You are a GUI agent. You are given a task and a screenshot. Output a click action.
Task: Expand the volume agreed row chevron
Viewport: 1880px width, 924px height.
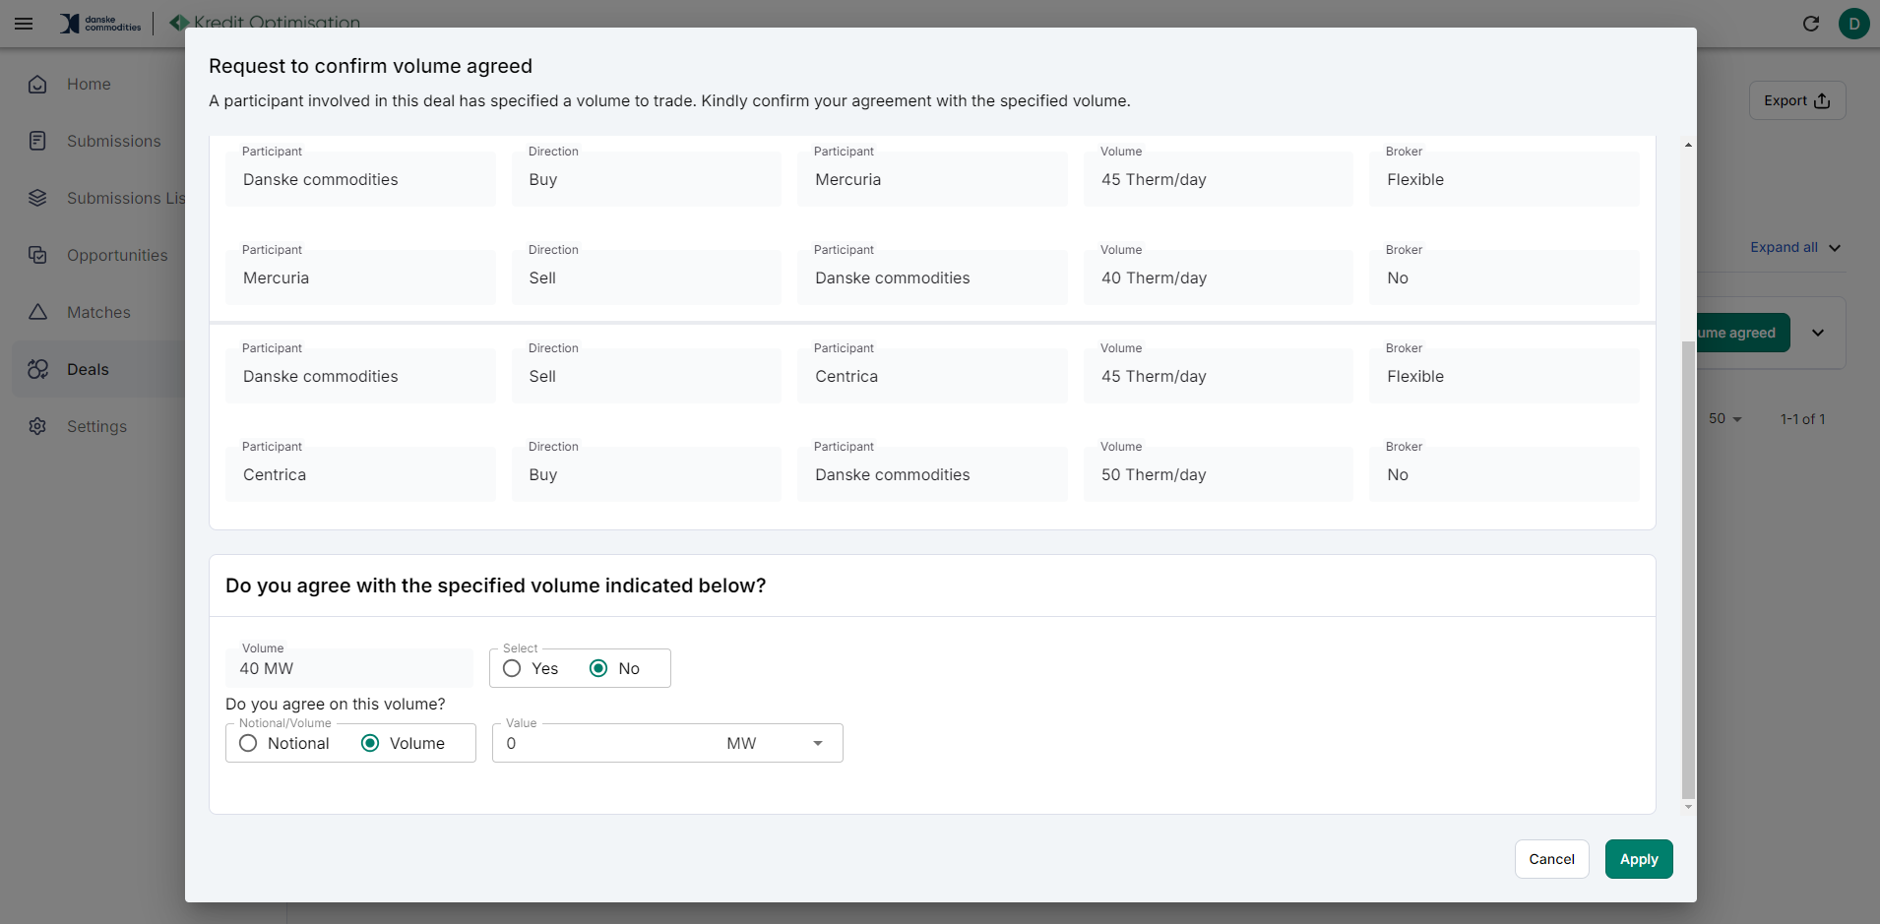click(x=1818, y=333)
